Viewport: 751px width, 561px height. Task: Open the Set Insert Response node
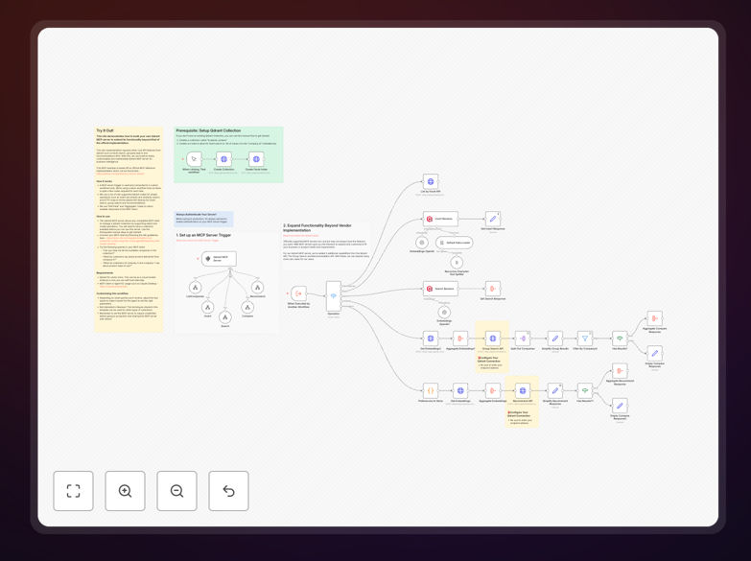point(493,219)
